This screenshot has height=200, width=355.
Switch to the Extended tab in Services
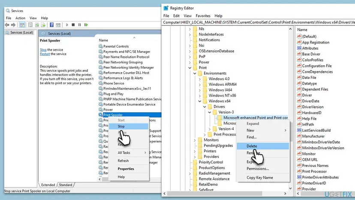click(48, 185)
